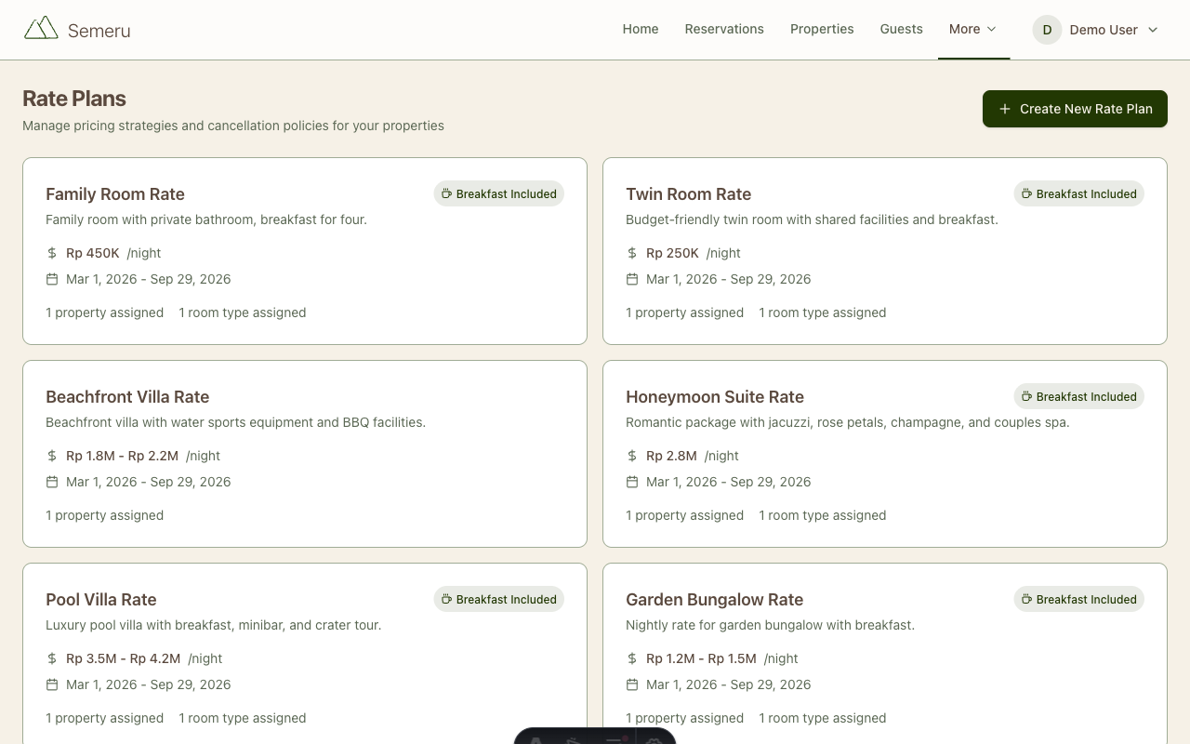Screen dimensions: 1190x744
Task: Click '1 property assigned' on Honeymoon Suite Rate
Action: pyautogui.click(x=684, y=515)
